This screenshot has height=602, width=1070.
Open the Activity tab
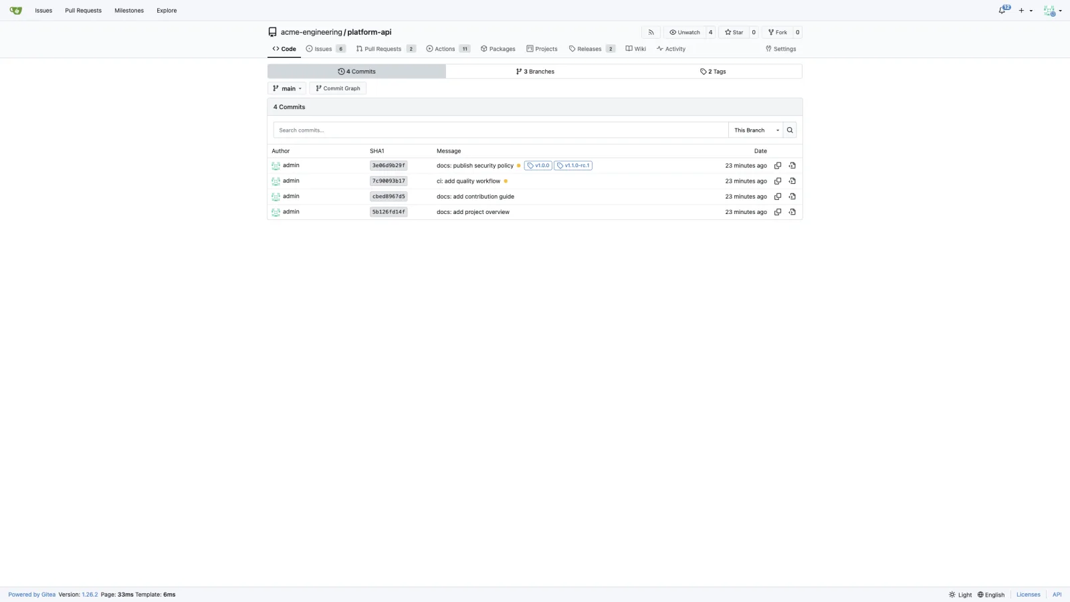click(x=671, y=49)
